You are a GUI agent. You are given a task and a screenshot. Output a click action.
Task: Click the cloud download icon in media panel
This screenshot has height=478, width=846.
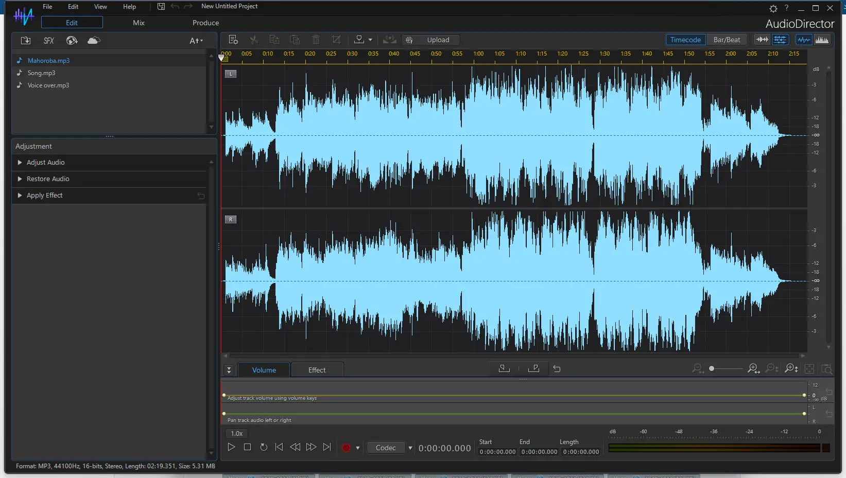tap(94, 41)
